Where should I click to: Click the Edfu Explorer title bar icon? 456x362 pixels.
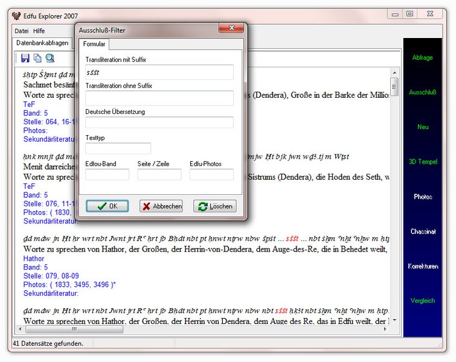(x=16, y=15)
